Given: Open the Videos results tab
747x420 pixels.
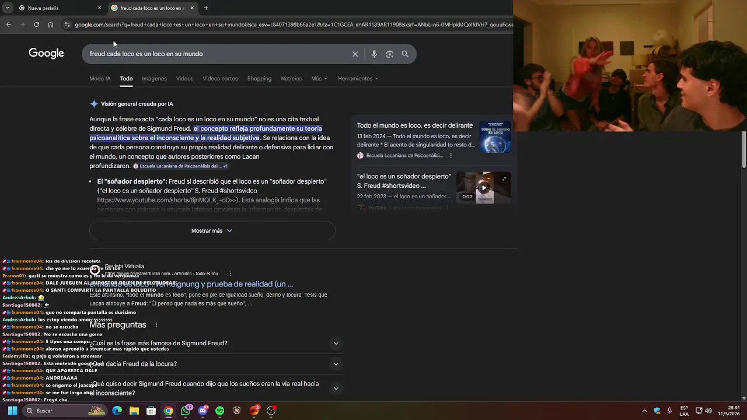Looking at the screenshot, I should 184,79.
